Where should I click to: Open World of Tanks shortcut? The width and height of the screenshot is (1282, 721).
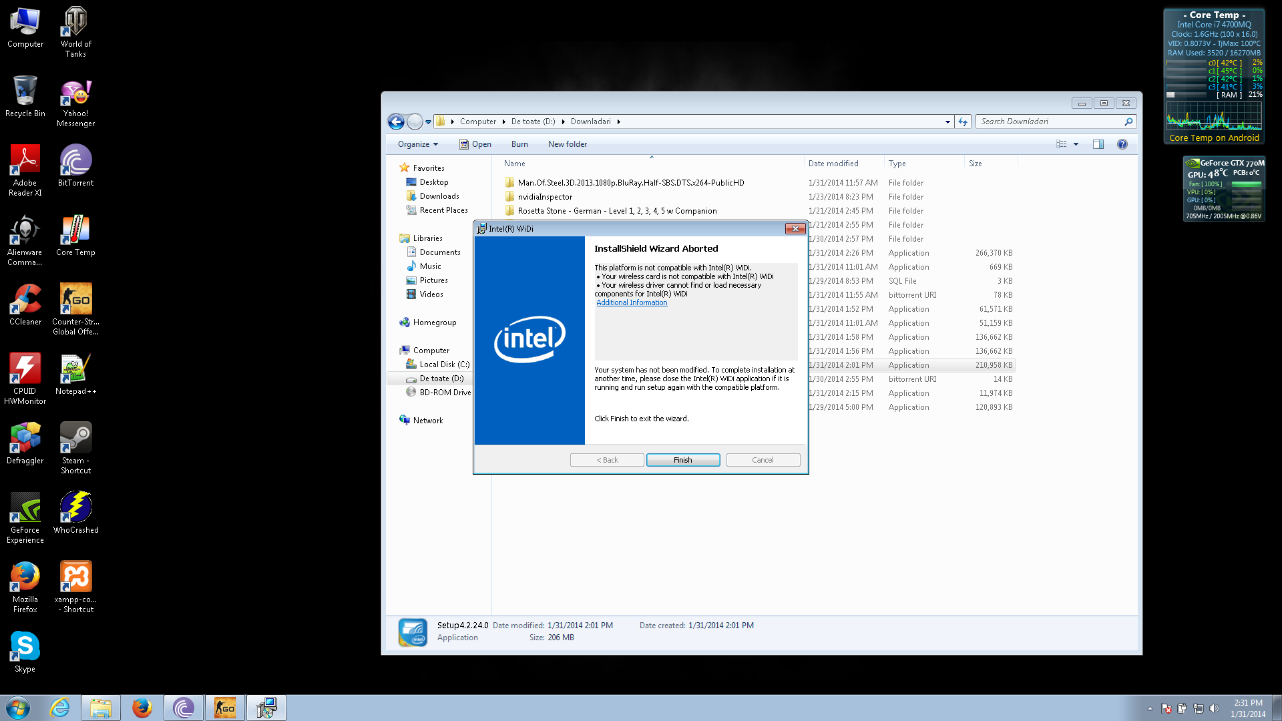(75, 32)
